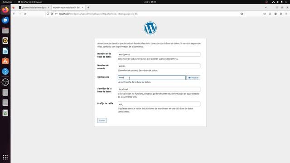Open a new browser tab with the plus button
Screen dimensions: 290x163
tap(88, 8)
